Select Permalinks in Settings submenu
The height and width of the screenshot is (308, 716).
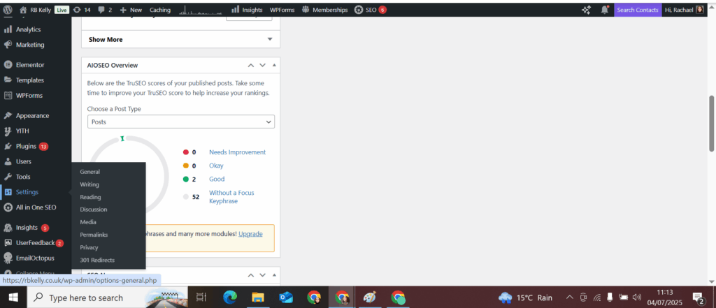pyautogui.click(x=94, y=235)
